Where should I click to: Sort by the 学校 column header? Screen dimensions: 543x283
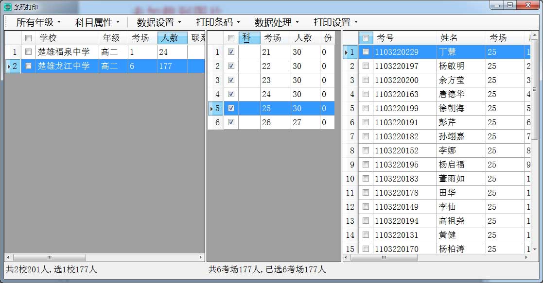coord(67,38)
